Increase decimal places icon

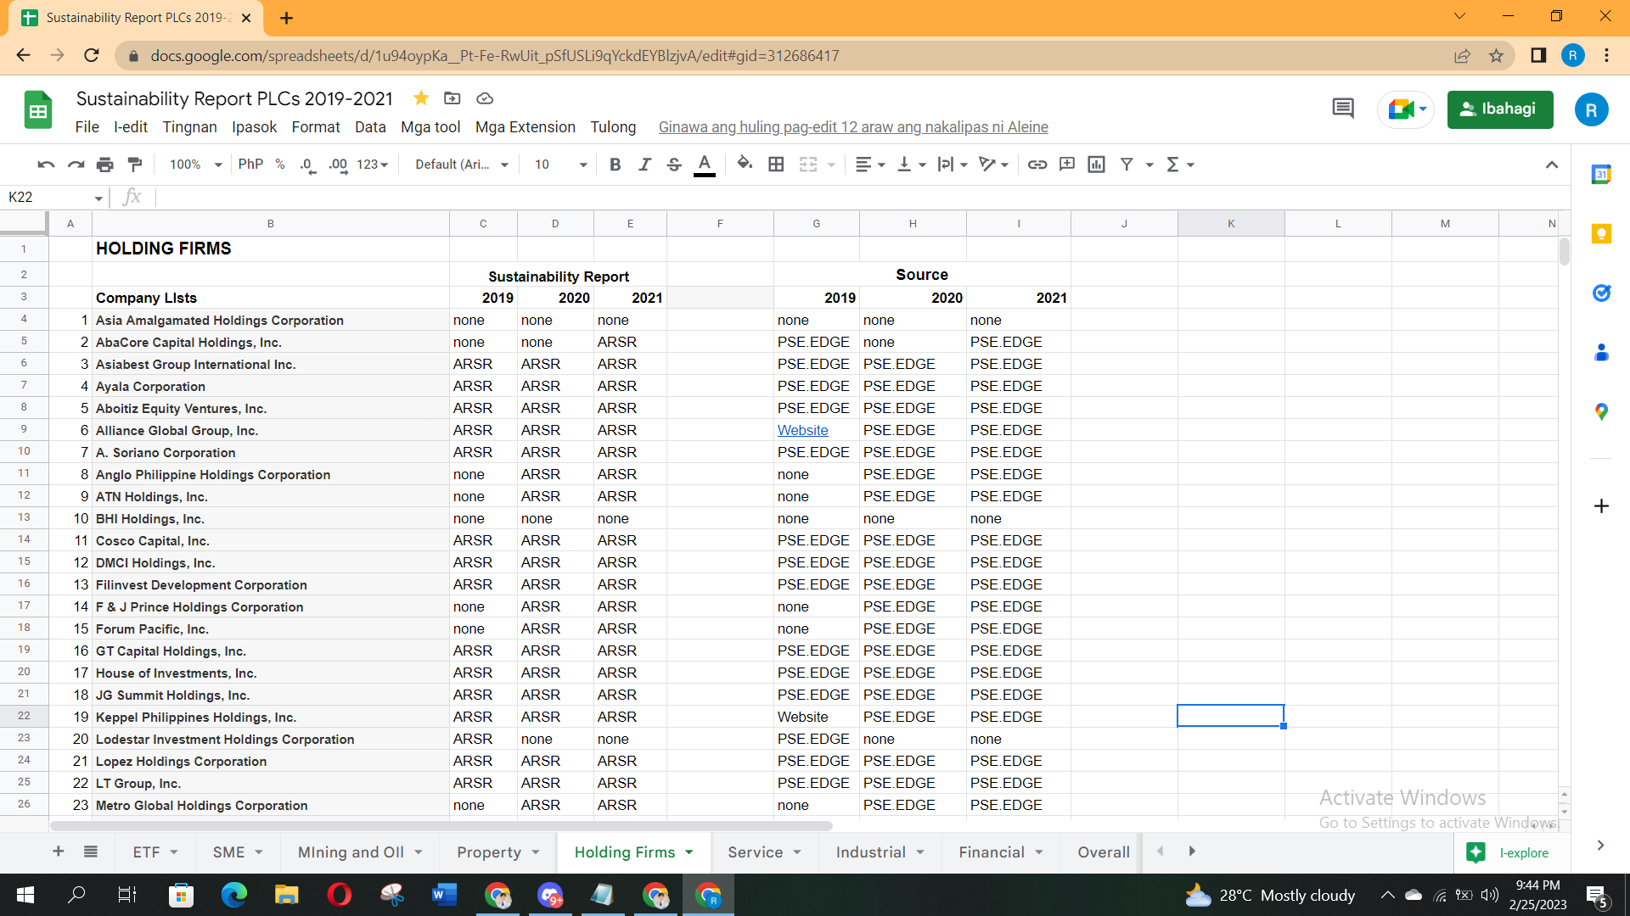point(338,165)
